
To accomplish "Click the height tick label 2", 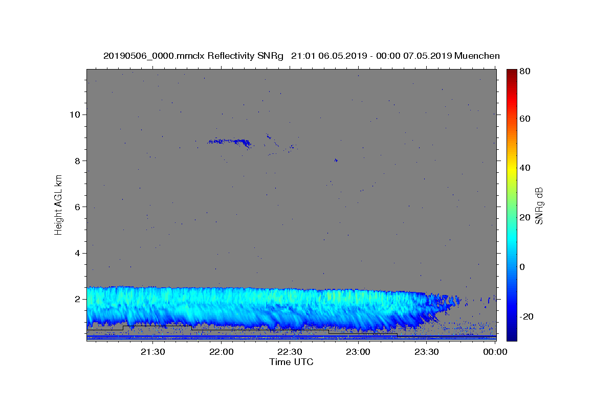I will pyautogui.click(x=77, y=299).
